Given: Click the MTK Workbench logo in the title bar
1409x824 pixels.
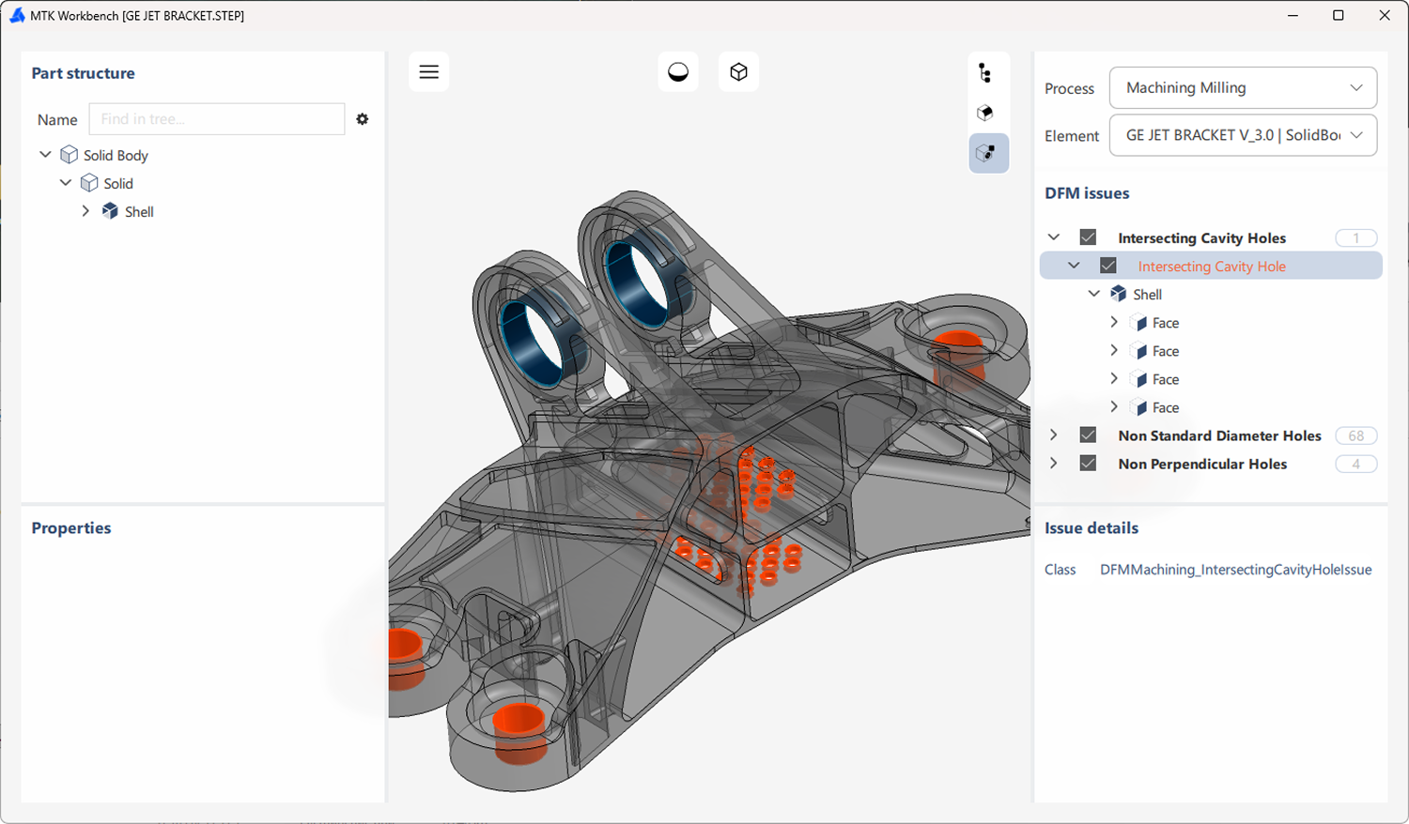Looking at the screenshot, I should coord(16,15).
